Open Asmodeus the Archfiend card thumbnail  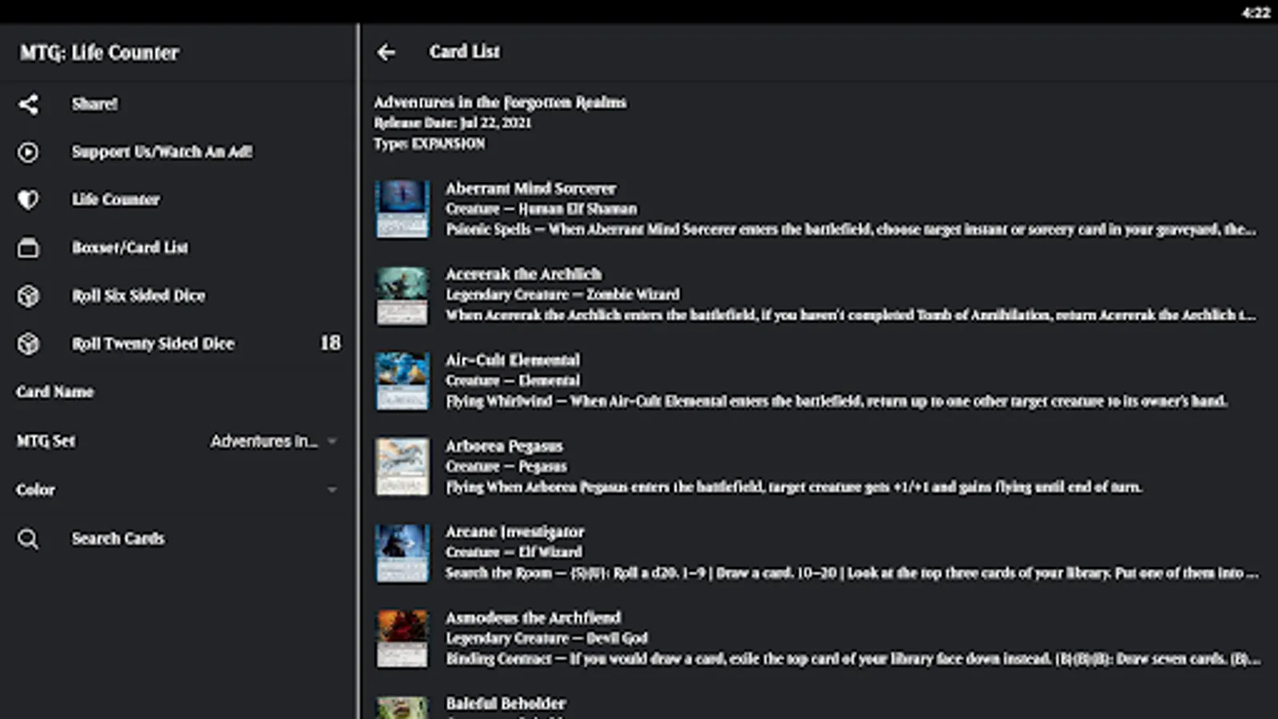pyautogui.click(x=403, y=639)
